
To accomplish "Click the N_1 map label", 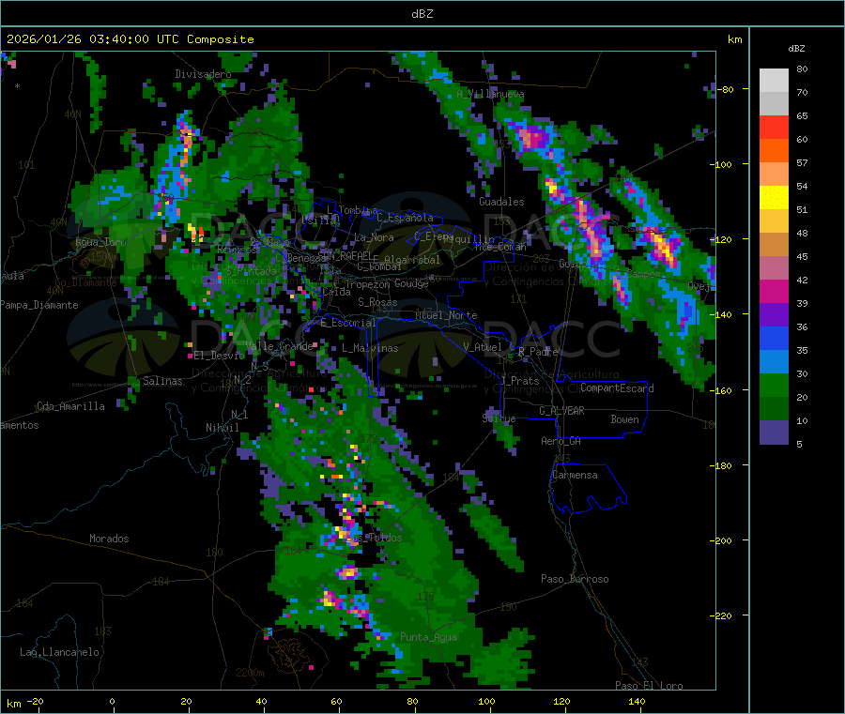I will [239, 414].
